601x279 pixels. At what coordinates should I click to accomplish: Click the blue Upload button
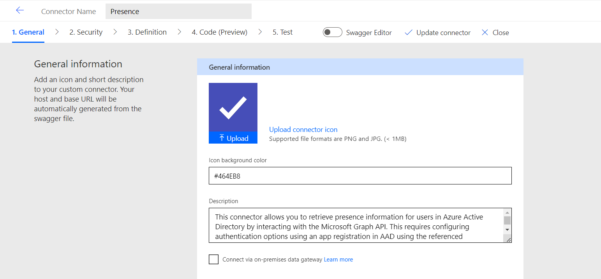pyautogui.click(x=233, y=138)
